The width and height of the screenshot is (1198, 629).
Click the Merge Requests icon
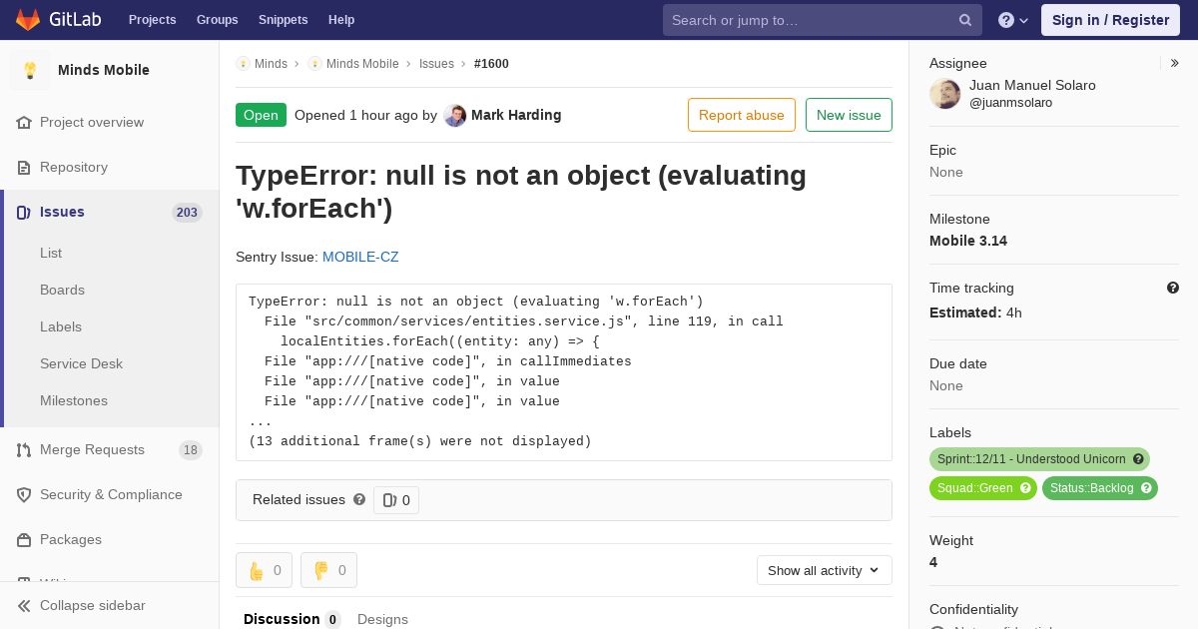tap(24, 449)
